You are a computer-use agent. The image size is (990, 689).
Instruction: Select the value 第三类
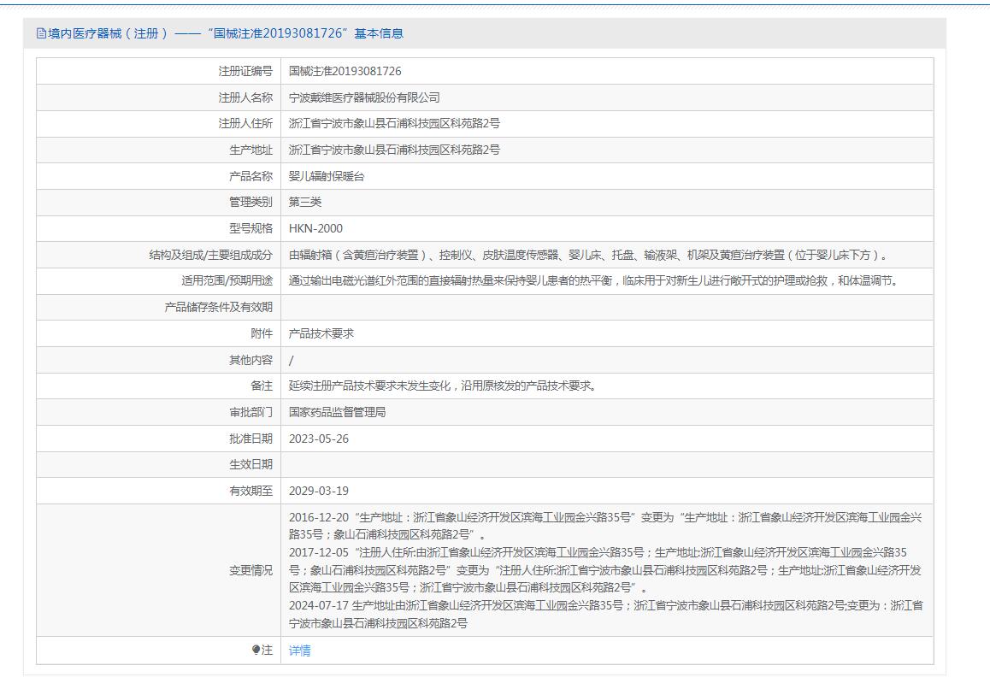[305, 202]
